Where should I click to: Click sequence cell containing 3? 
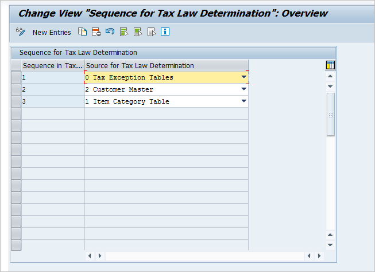(x=53, y=101)
